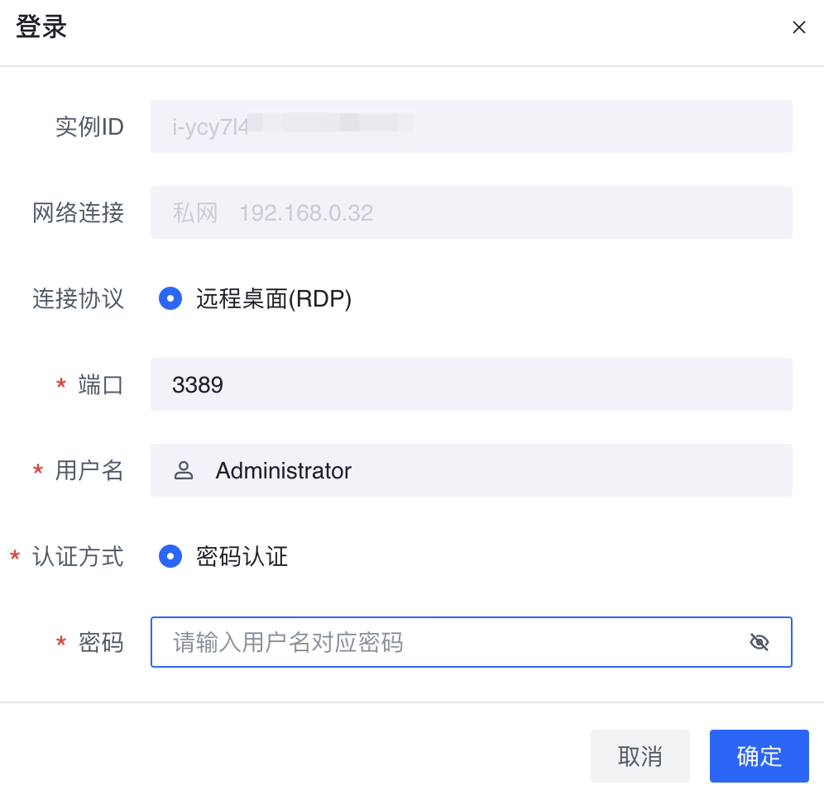
Task: Click the 网络连接 field with 192.168.0.32
Action: [471, 212]
